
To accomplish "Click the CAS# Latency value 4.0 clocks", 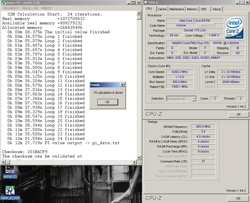I will click(203, 136).
